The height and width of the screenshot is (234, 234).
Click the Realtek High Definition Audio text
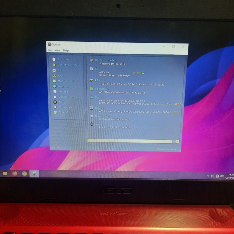116,127
